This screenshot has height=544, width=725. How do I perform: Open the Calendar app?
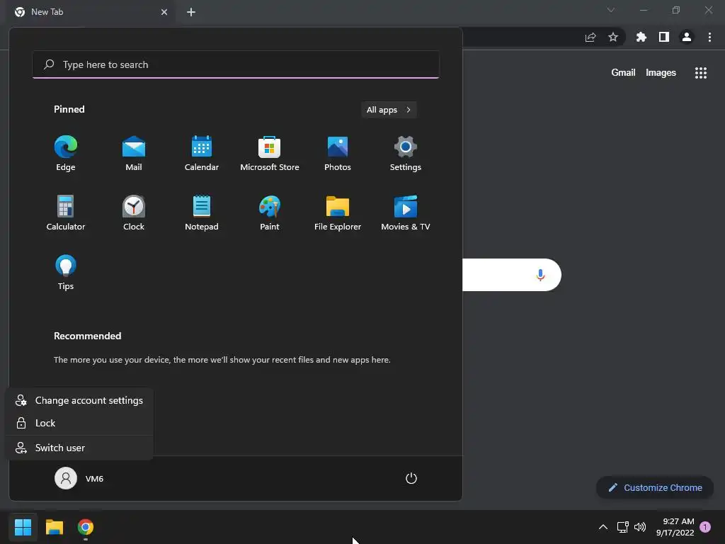point(202,154)
